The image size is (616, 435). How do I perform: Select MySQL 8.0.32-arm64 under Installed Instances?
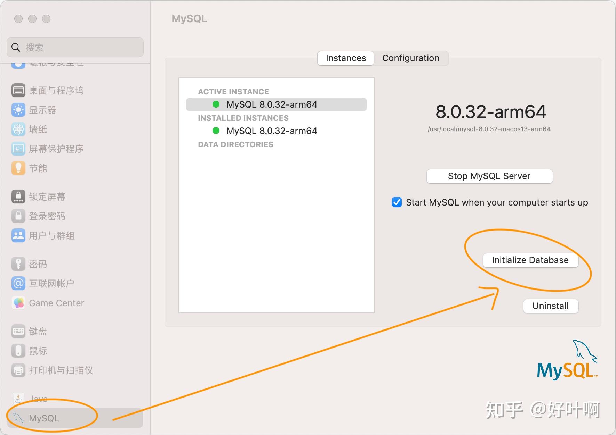tap(272, 131)
